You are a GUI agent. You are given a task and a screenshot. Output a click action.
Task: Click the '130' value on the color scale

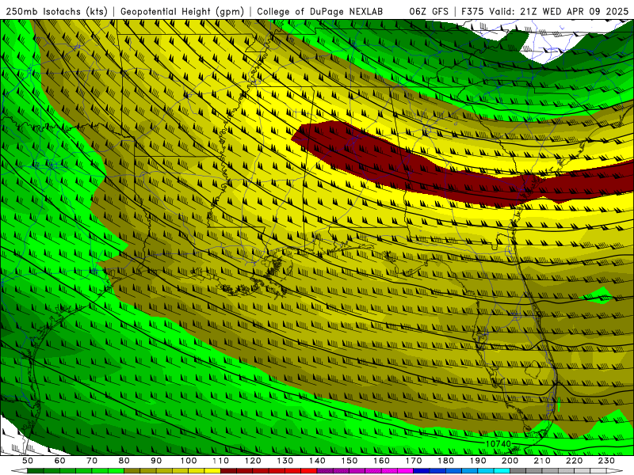click(x=285, y=461)
